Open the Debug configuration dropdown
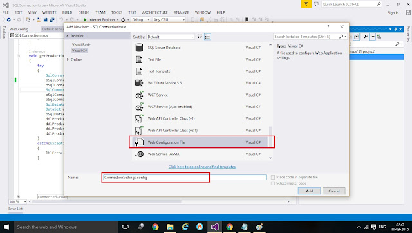Image resolution: width=412 pixels, height=233 pixels. pyautogui.click(x=141, y=20)
